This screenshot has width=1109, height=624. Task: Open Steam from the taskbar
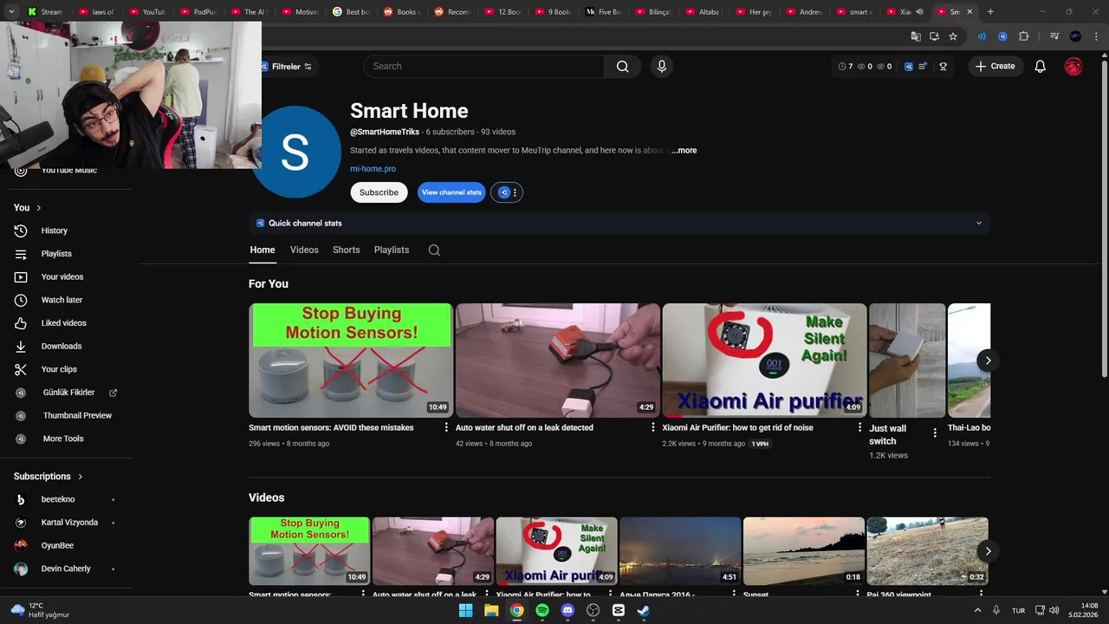click(x=644, y=610)
